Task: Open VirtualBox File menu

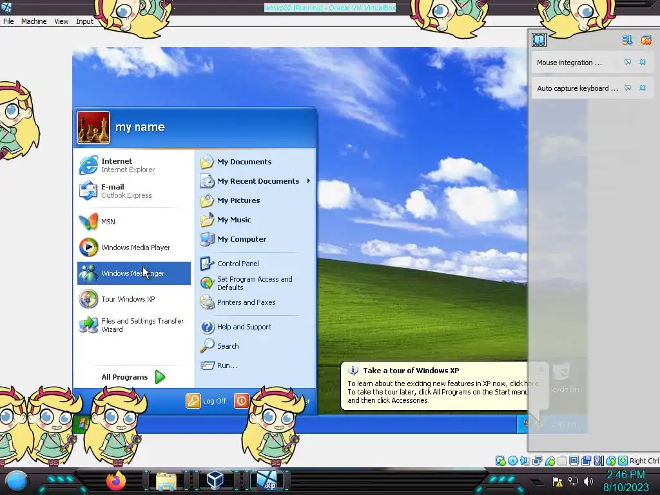Action: 8,21
